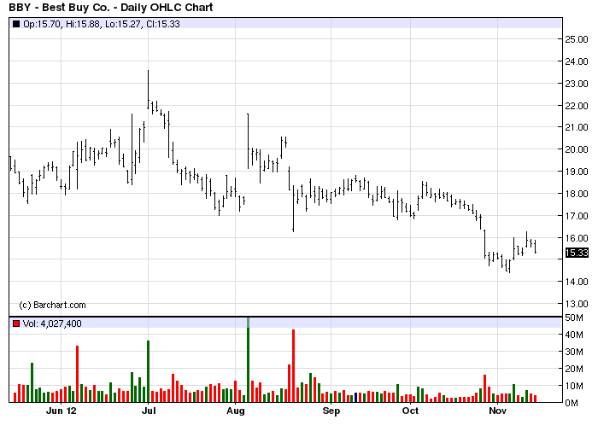Click the OHLC readout 'Op:15.70, Hi:15.88, Lo:15.27, Cl:15.33'
The width and height of the screenshot is (598, 437).
[x=102, y=24]
